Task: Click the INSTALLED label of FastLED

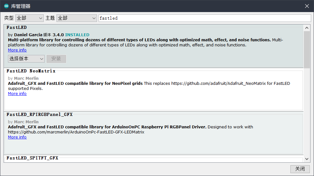Action: click(x=77, y=35)
